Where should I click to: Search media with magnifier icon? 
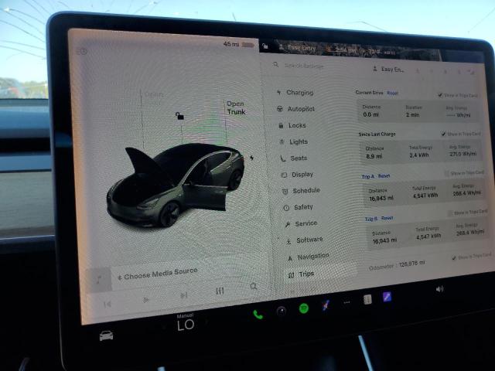pyautogui.click(x=254, y=286)
